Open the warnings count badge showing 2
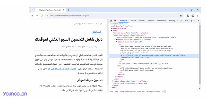 coord(182,21)
